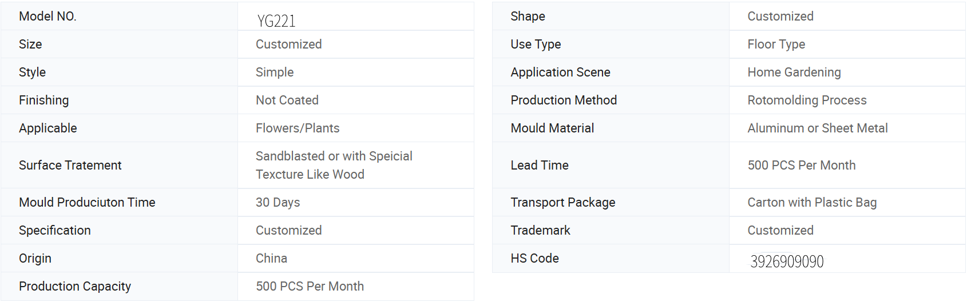Select the Rotomolding Process value
The image size is (967, 302).
click(807, 100)
